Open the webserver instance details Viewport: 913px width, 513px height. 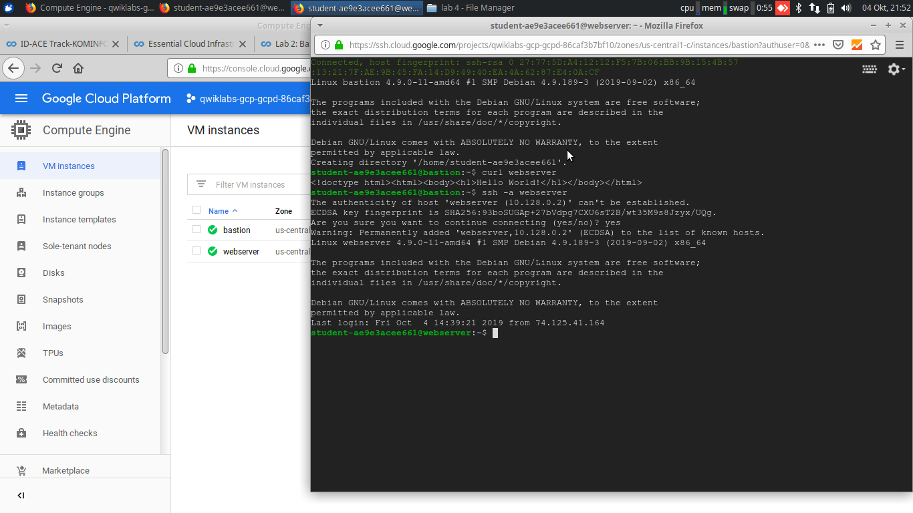pos(241,251)
